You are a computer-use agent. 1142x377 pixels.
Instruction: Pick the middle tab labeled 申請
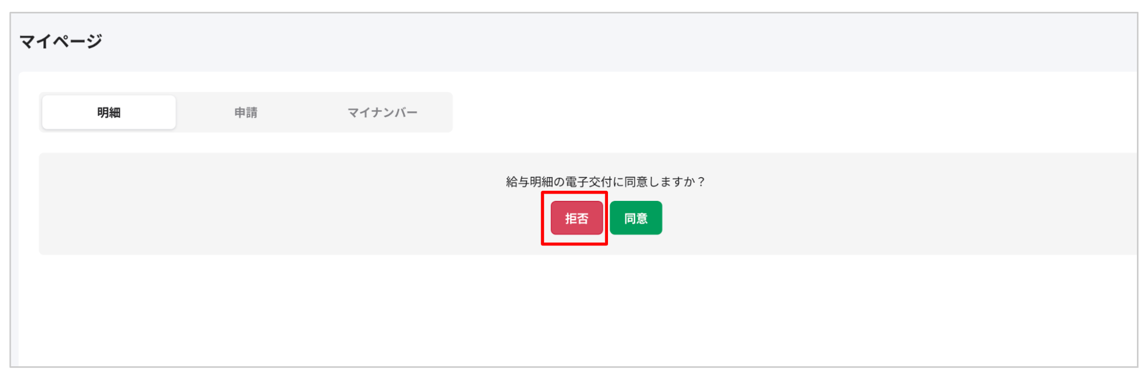(246, 112)
